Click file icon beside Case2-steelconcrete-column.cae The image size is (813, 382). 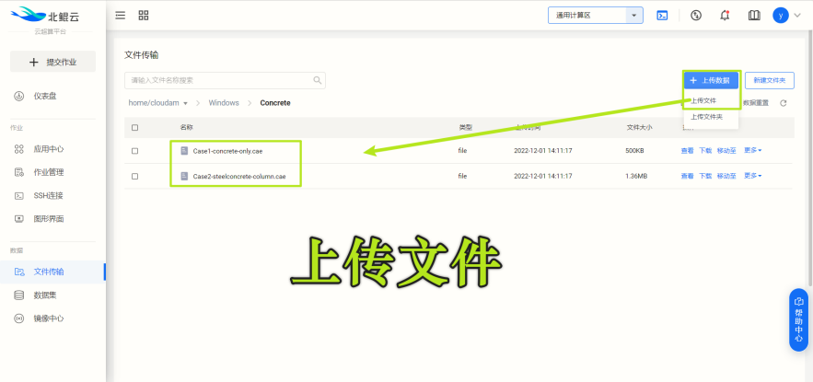(x=184, y=176)
